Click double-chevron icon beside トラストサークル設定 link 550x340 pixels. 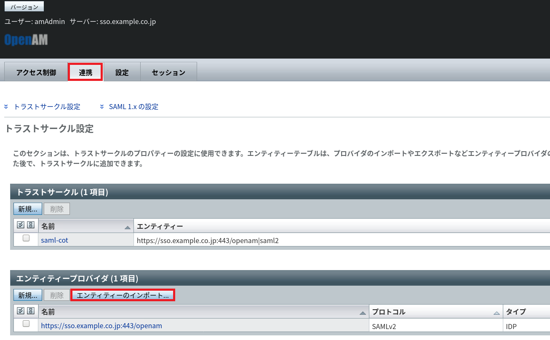click(x=6, y=107)
